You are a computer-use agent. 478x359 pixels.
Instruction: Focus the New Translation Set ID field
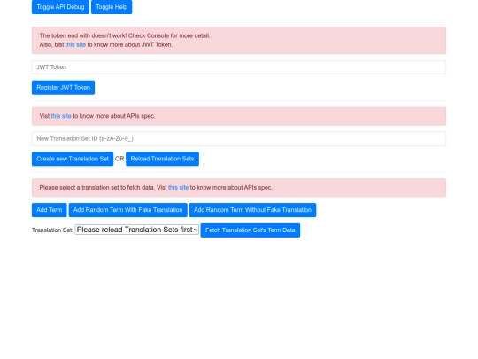pyautogui.click(x=239, y=138)
